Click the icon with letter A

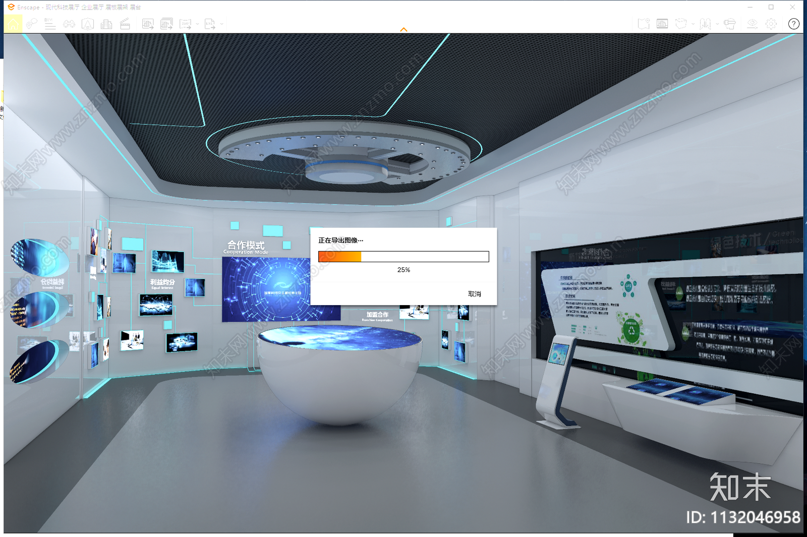88,24
